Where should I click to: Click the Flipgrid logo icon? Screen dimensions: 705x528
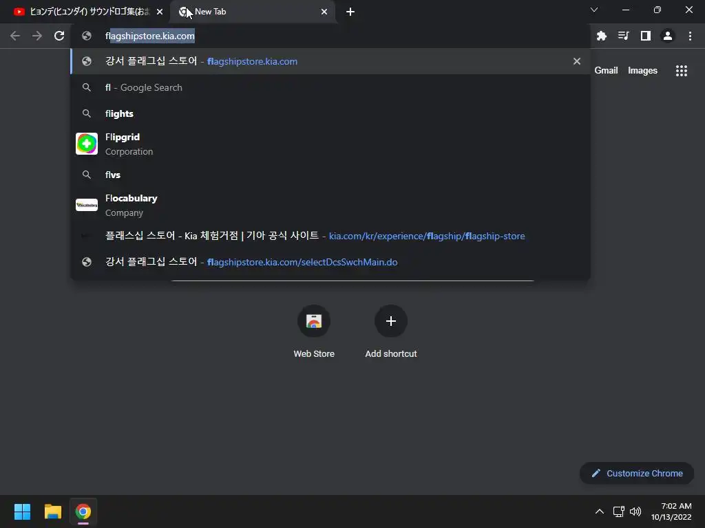[x=86, y=144]
